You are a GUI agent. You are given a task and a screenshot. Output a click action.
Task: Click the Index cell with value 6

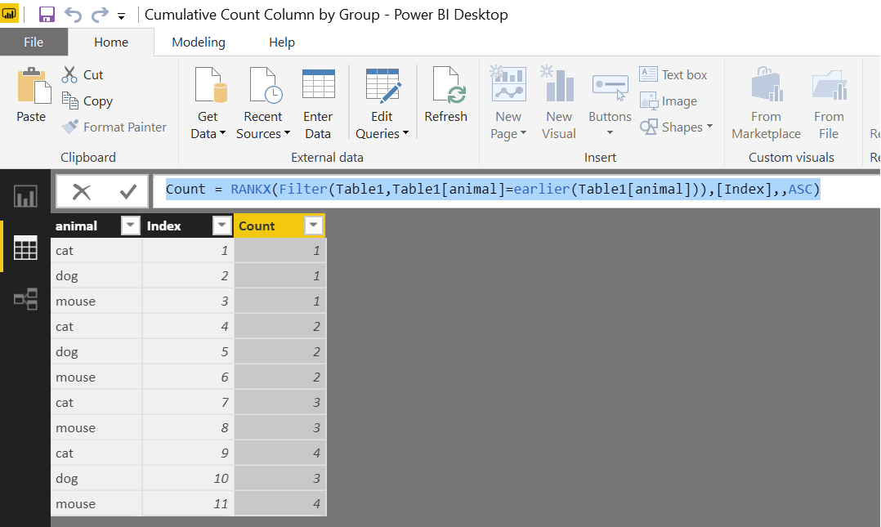(188, 377)
